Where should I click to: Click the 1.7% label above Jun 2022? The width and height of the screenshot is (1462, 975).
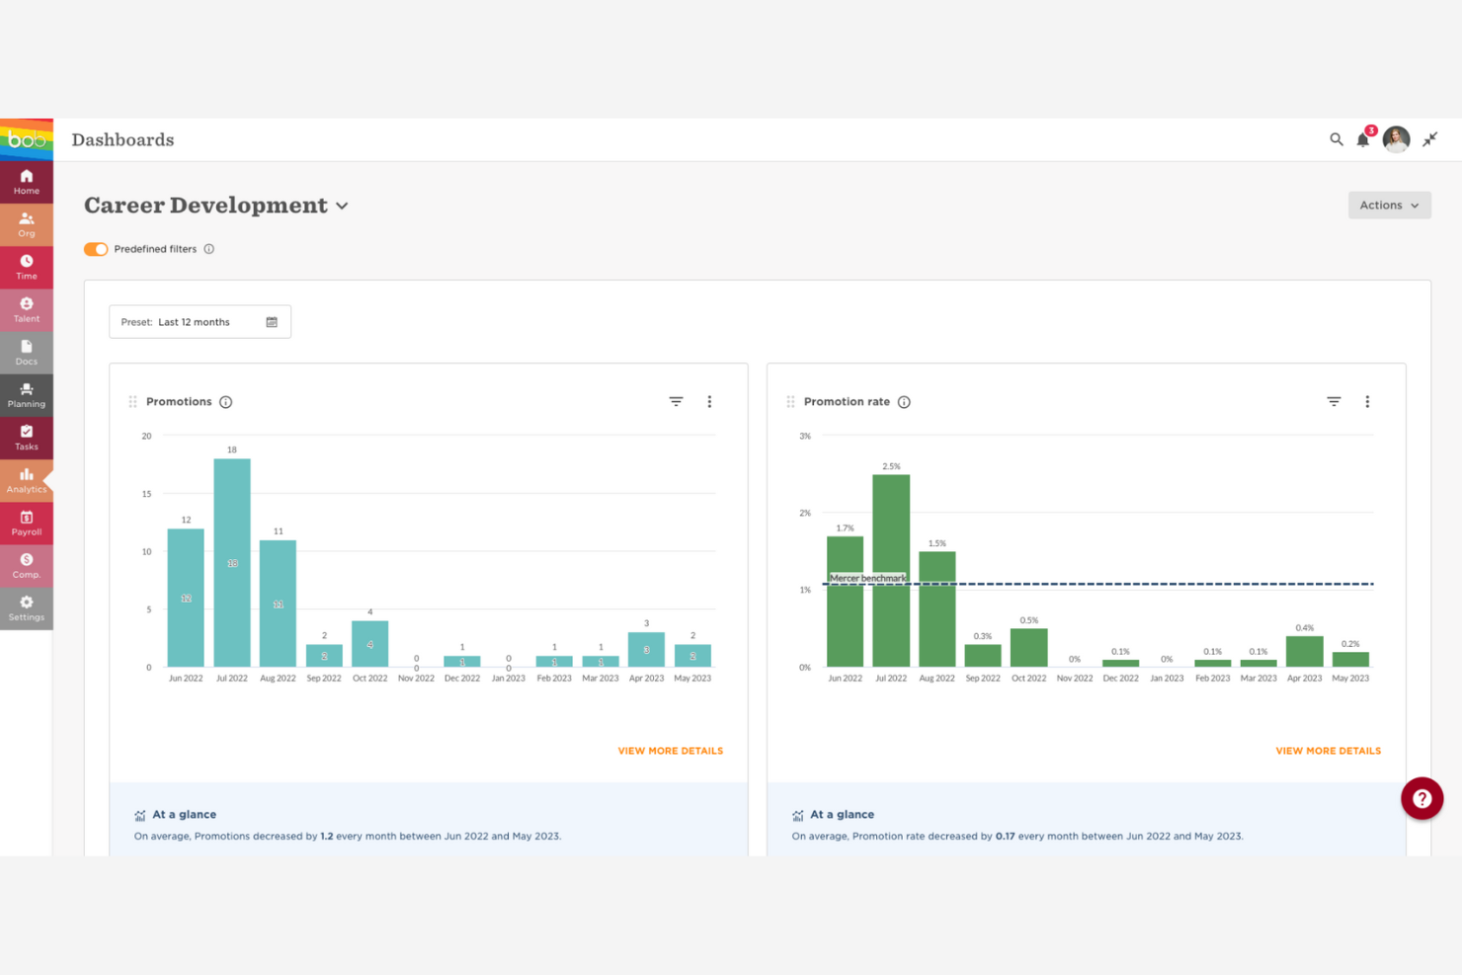(845, 528)
